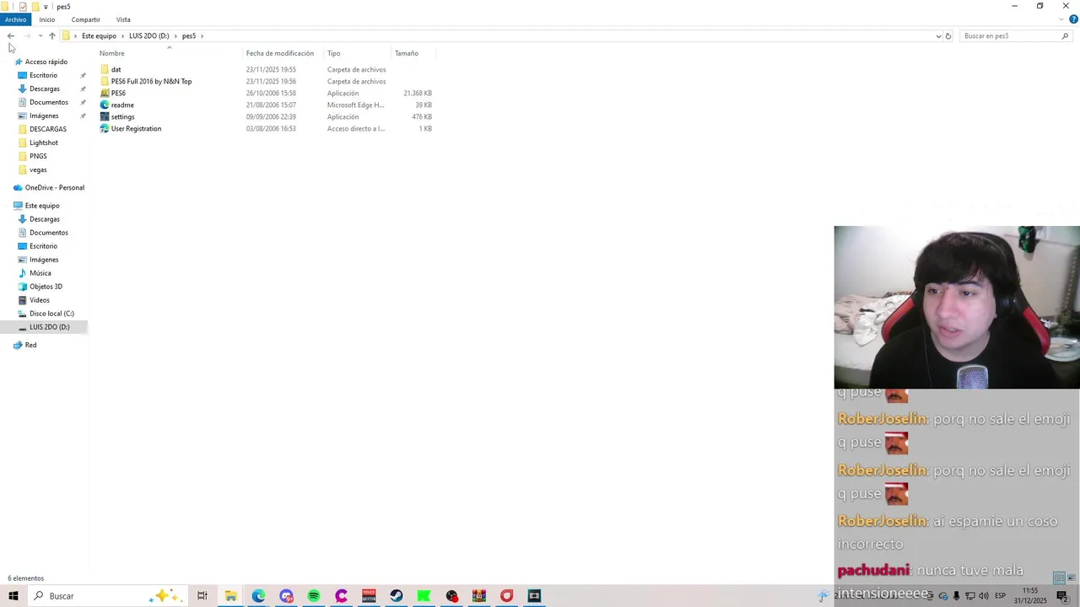Image resolution: width=1080 pixels, height=607 pixels.
Task: Go up one folder level arrow
Action: (52, 36)
